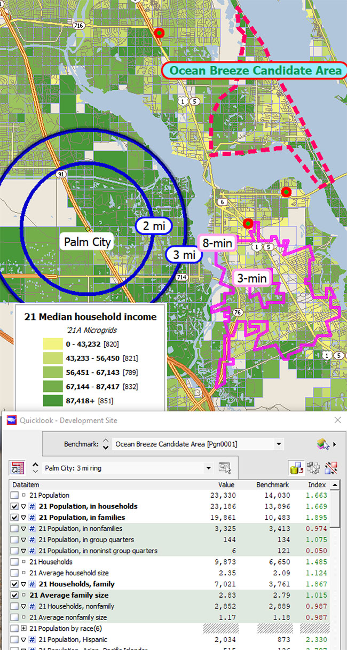Check the 21 Households checkbox

tap(14, 562)
